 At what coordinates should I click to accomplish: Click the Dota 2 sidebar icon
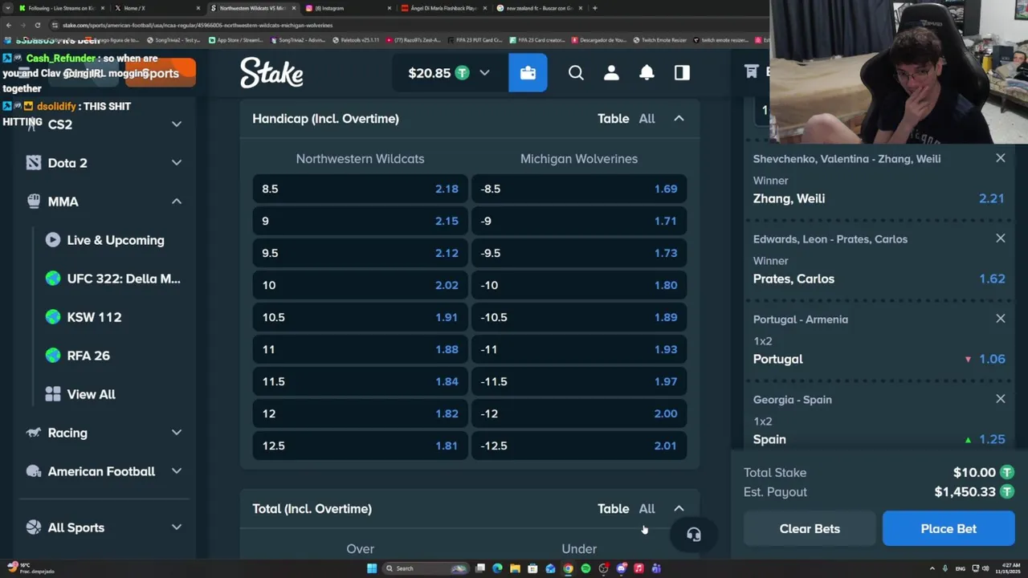(34, 163)
